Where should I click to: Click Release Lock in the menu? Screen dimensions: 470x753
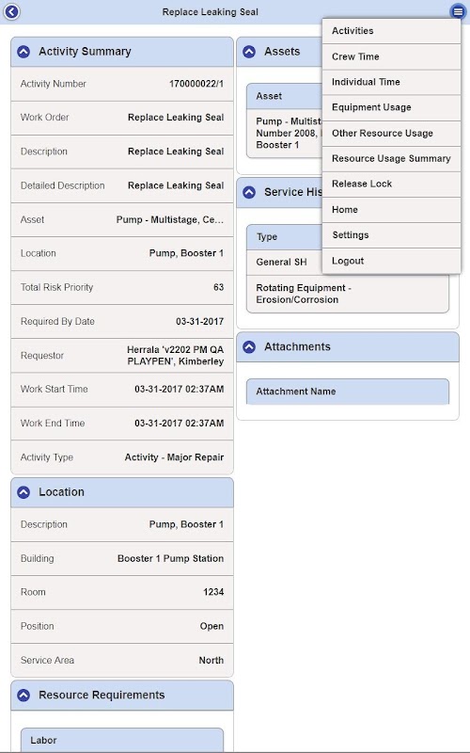click(x=391, y=184)
